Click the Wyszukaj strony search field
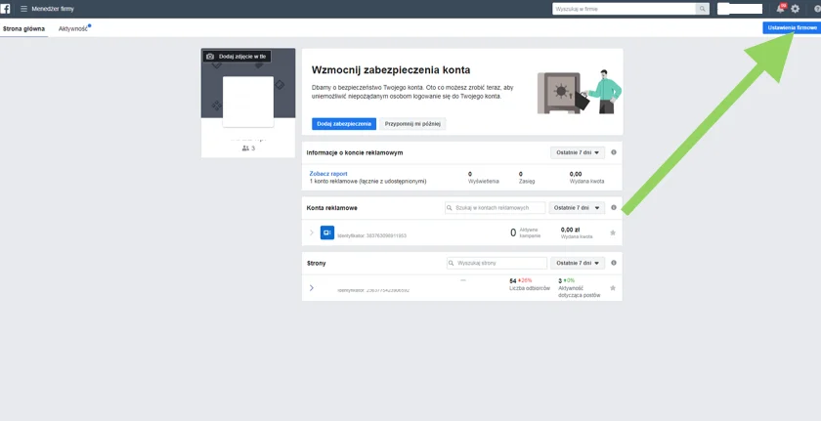Viewport: 821px width, 421px height. (x=497, y=263)
